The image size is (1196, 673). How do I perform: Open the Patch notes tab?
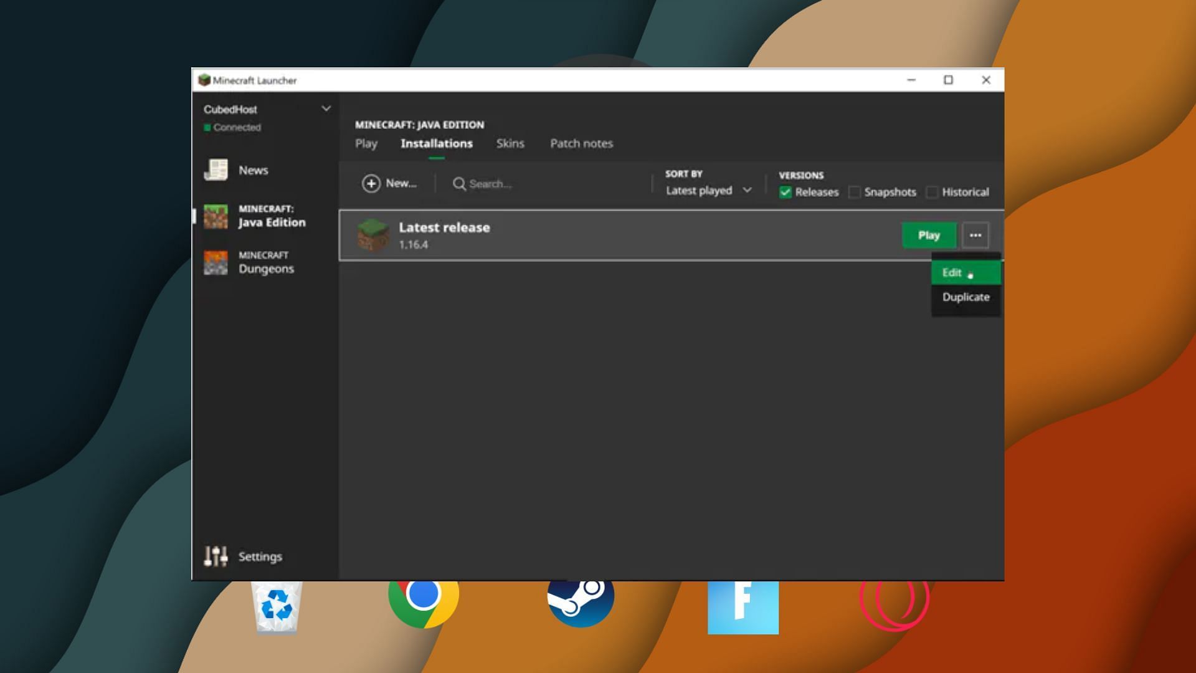point(582,143)
